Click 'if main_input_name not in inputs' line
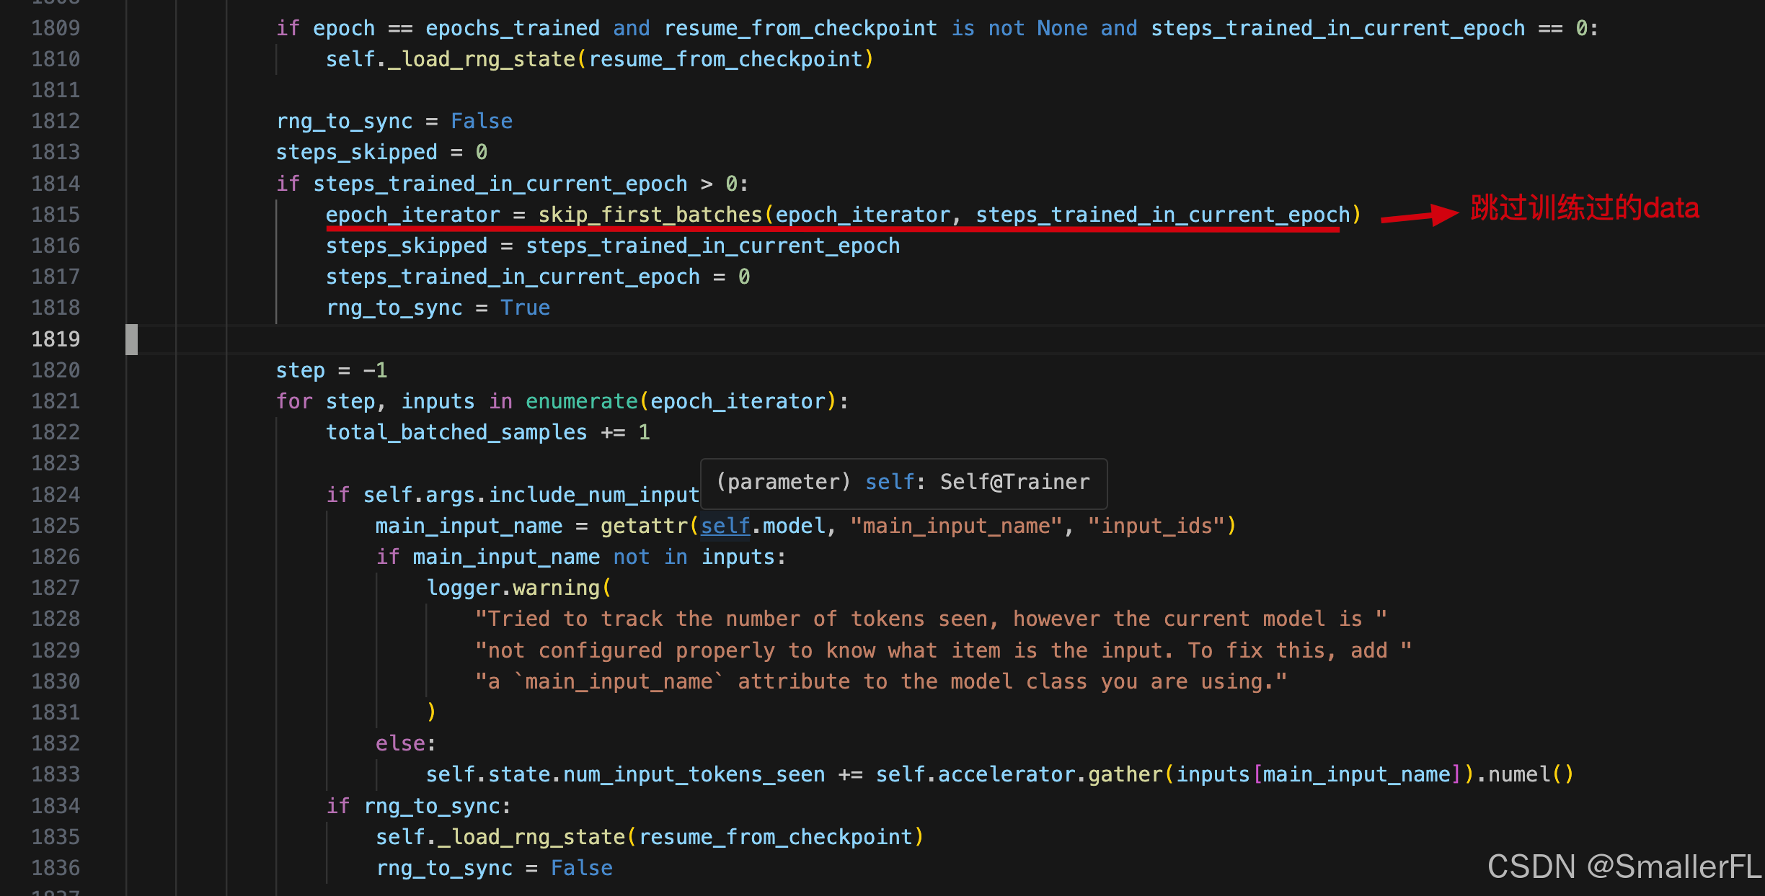 pyautogui.click(x=580, y=557)
